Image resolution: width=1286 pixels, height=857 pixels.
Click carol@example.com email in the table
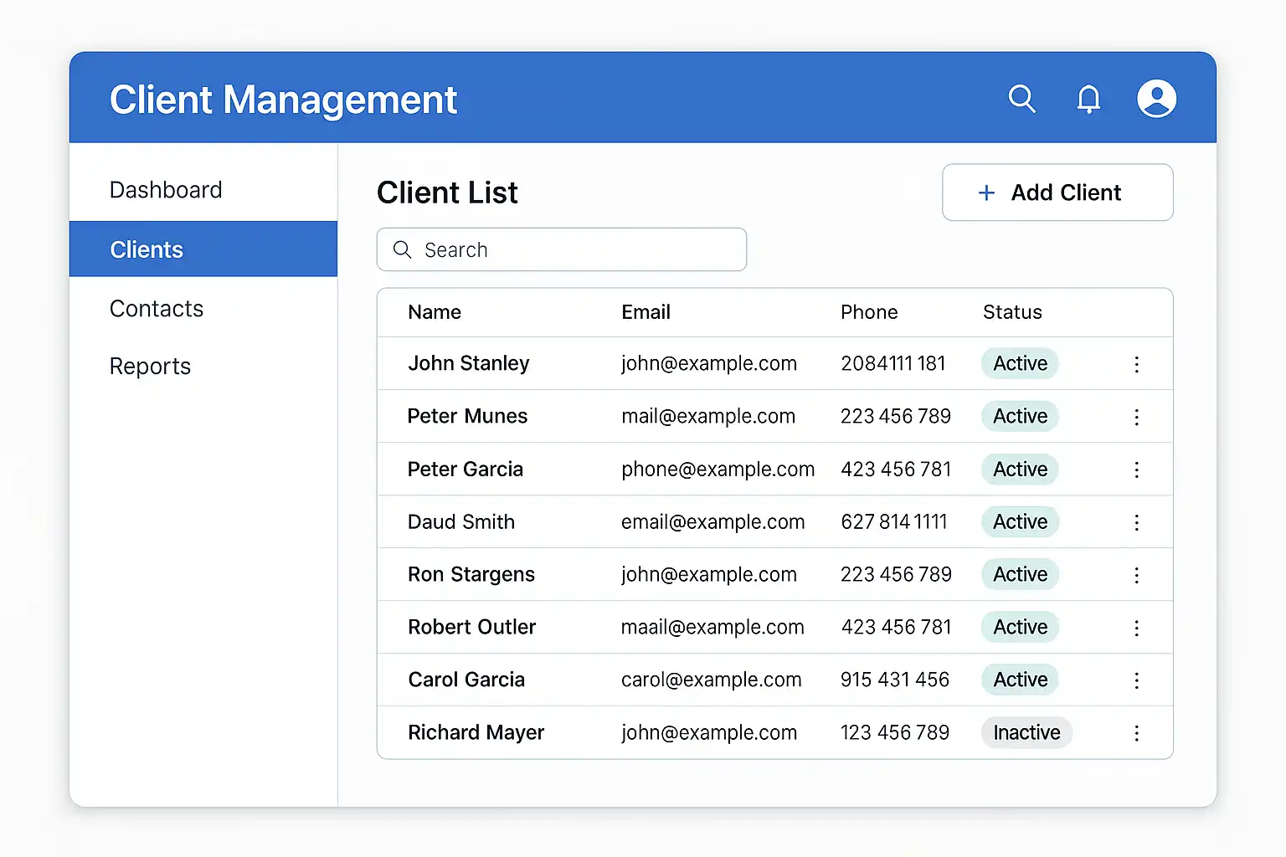(x=711, y=680)
